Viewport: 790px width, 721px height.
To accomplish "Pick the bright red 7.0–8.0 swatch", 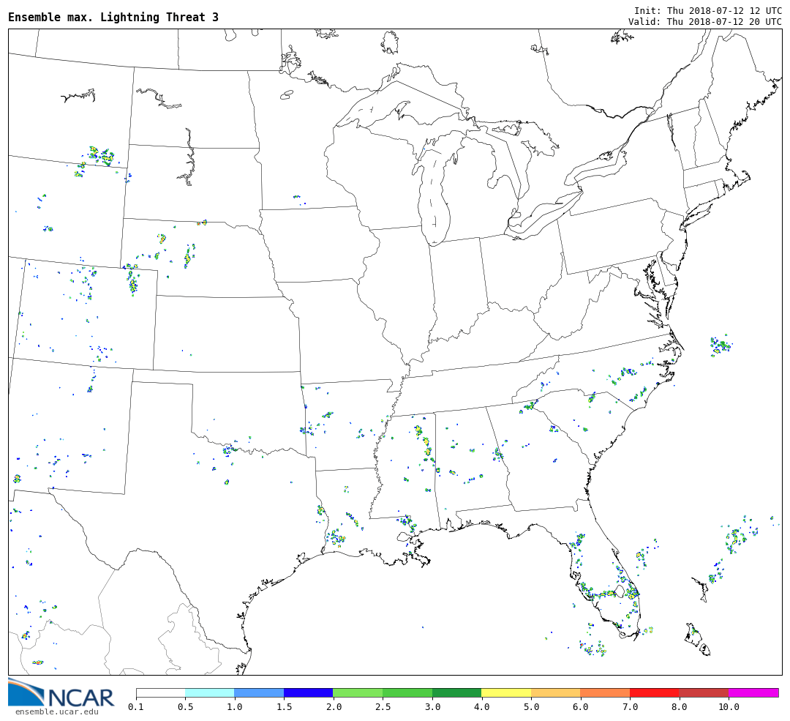I will tap(654, 692).
